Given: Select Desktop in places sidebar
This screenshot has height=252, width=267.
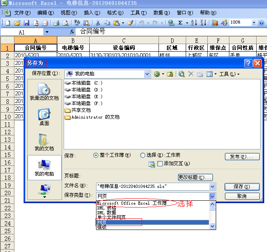Looking at the screenshot, I should click(44, 117).
